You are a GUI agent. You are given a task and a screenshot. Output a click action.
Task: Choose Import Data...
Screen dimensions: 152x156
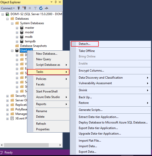pos(110,146)
